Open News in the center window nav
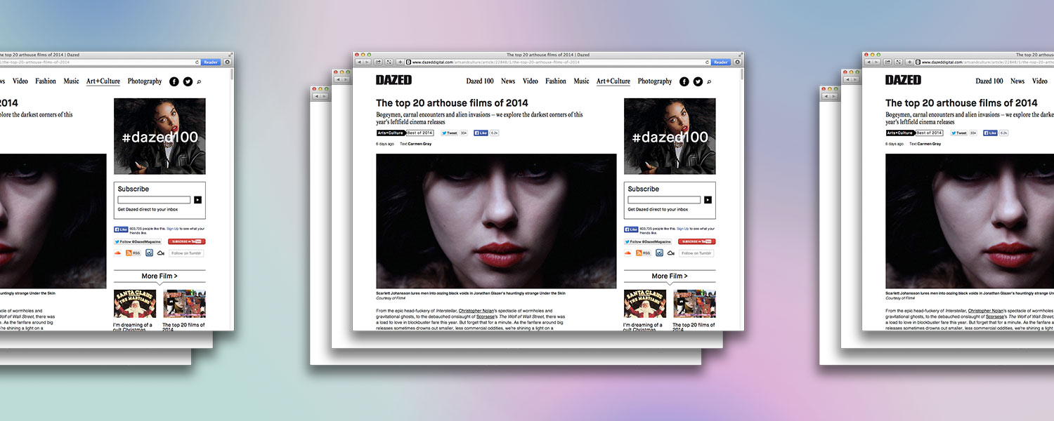Screen dimensions: 1054x421 508,81
